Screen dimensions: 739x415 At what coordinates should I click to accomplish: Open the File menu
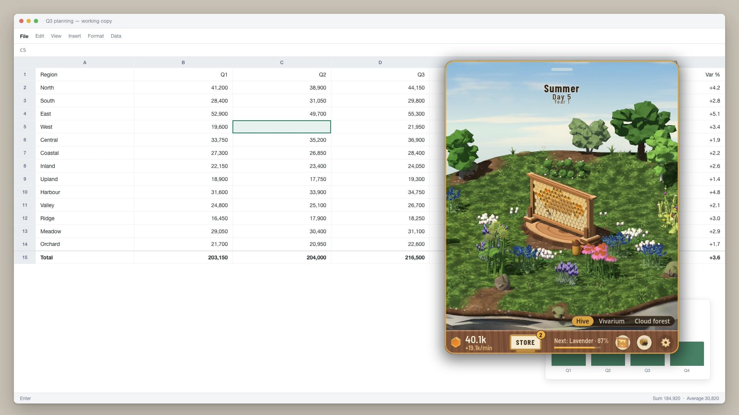[x=24, y=36]
